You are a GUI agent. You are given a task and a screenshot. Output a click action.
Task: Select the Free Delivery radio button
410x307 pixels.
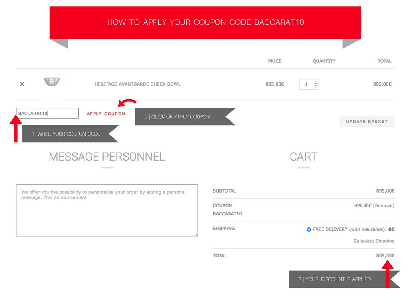tap(309, 229)
